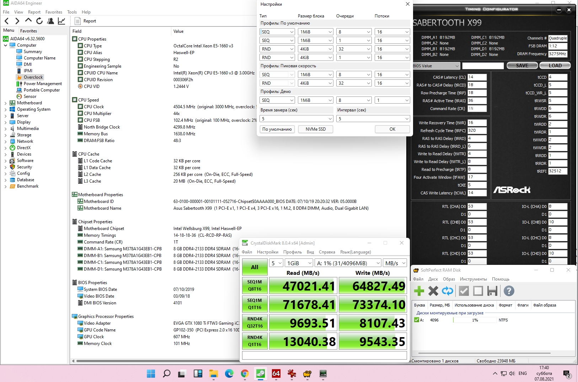Switch to the Favorites tab in AIDA64
This screenshot has height=382, width=578.
coord(28,31)
